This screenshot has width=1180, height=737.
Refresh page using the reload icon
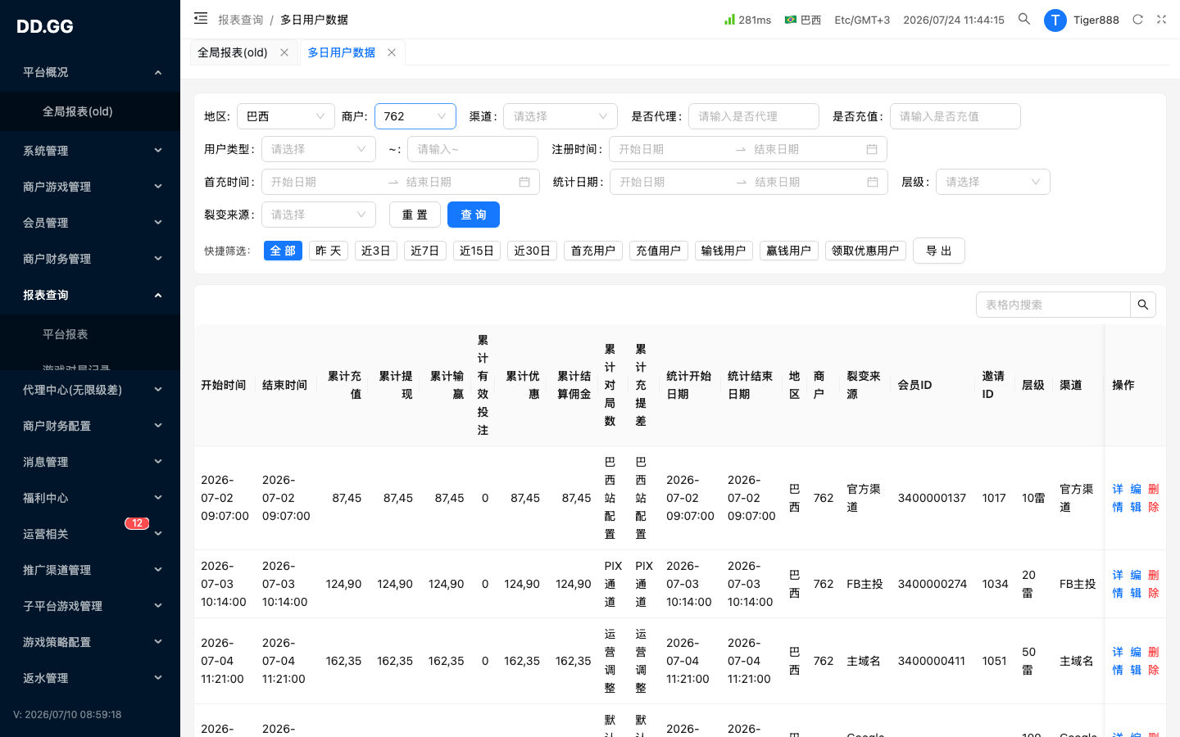[x=1137, y=19]
